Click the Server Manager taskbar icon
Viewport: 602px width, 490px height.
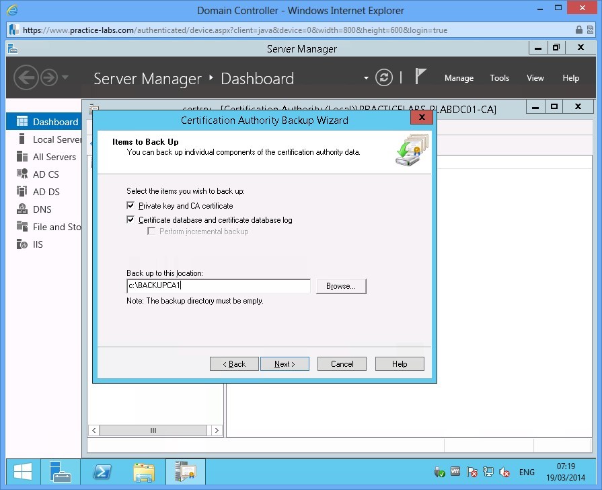click(61, 472)
